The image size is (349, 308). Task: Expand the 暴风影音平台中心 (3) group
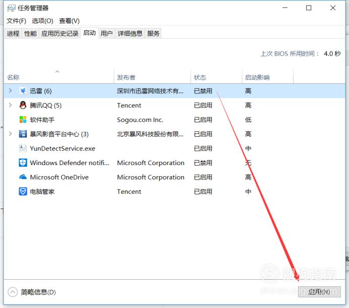[x=10, y=134]
